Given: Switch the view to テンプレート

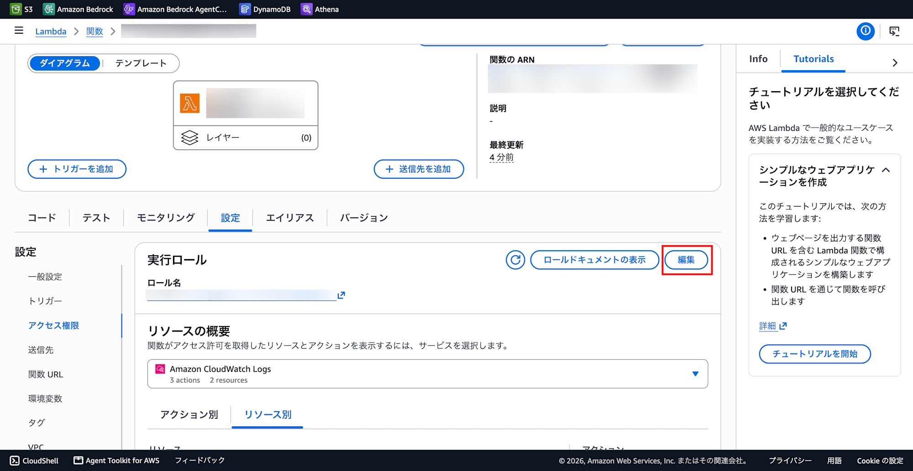Looking at the screenshot, I should (141, 63).
